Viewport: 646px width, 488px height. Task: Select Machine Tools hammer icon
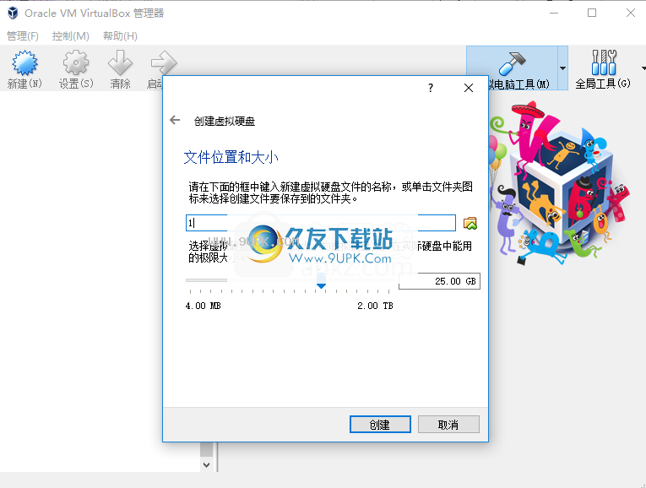pyautogui.click(x=512, y=63)
